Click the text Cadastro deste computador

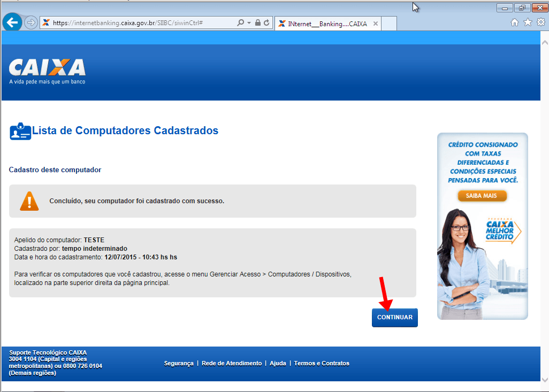[55, 170]
